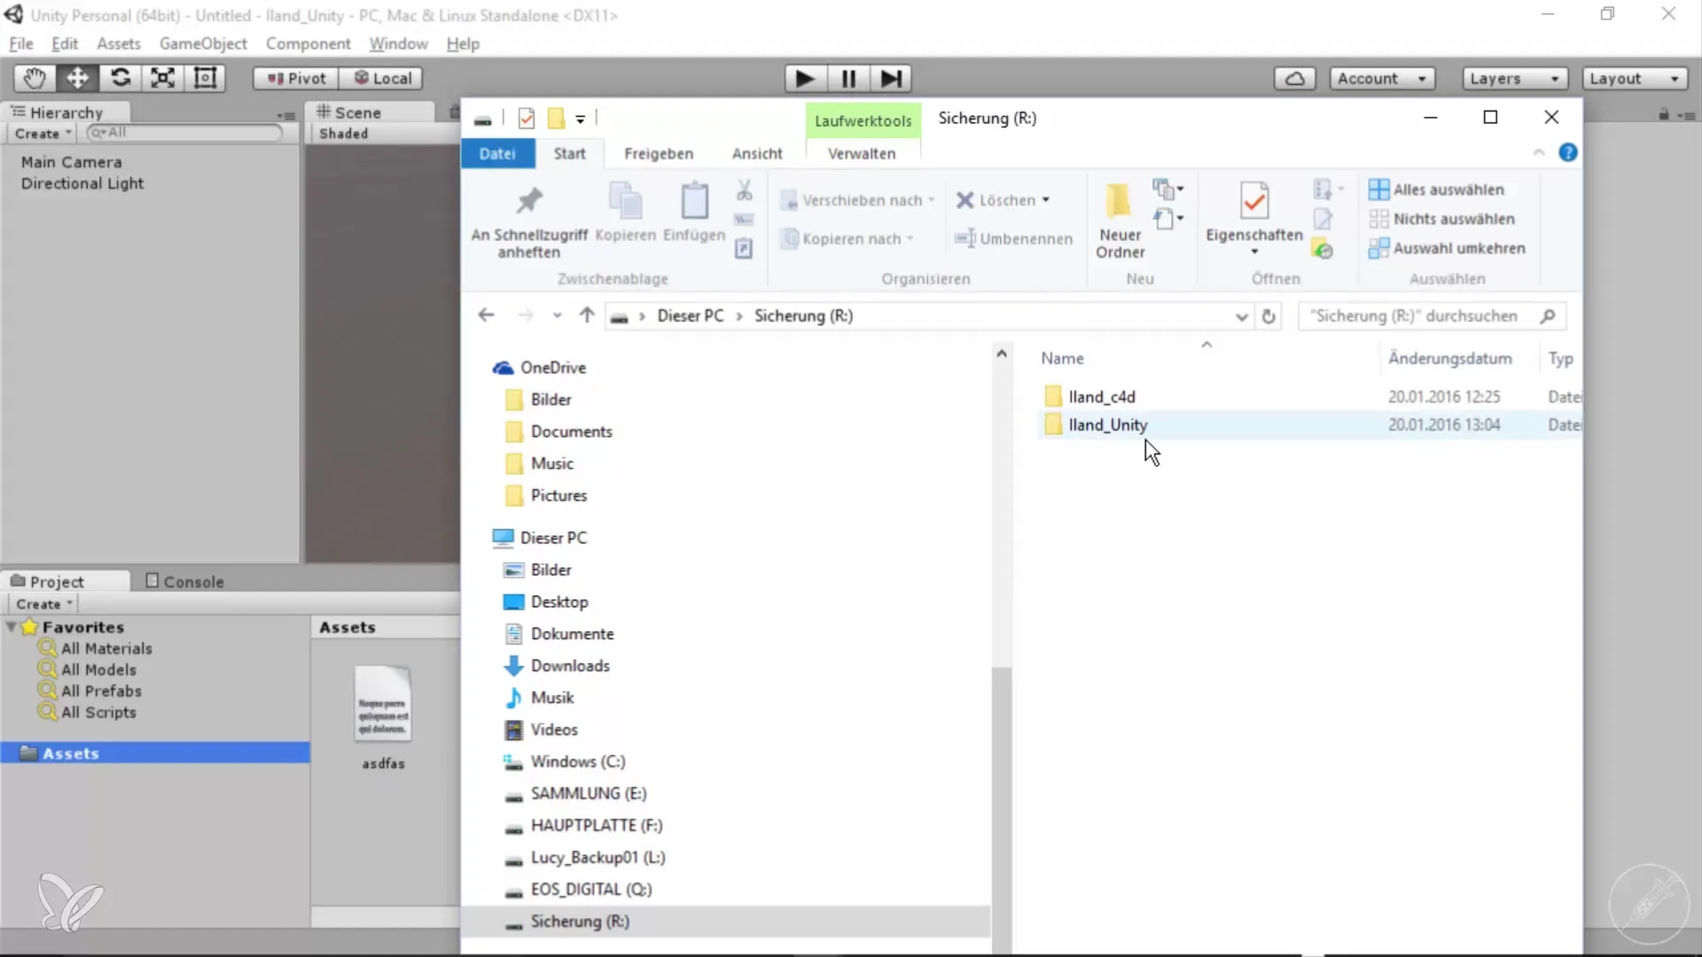Screen dimensions: 1702x957
Task: Select the Move tool in Unity toolbar
Action: coord(77,78)
